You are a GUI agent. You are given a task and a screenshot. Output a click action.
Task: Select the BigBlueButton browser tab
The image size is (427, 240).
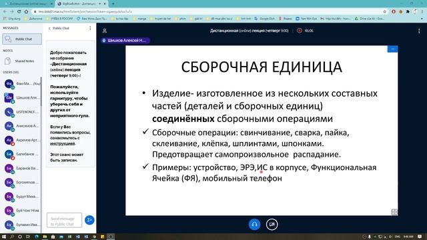[x=81, y=4]
